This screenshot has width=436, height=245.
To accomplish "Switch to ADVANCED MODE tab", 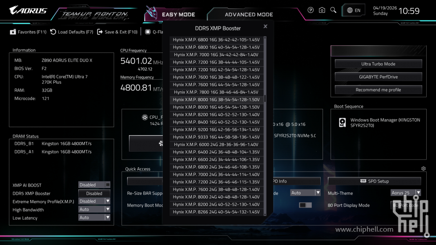I will point(249,14).
